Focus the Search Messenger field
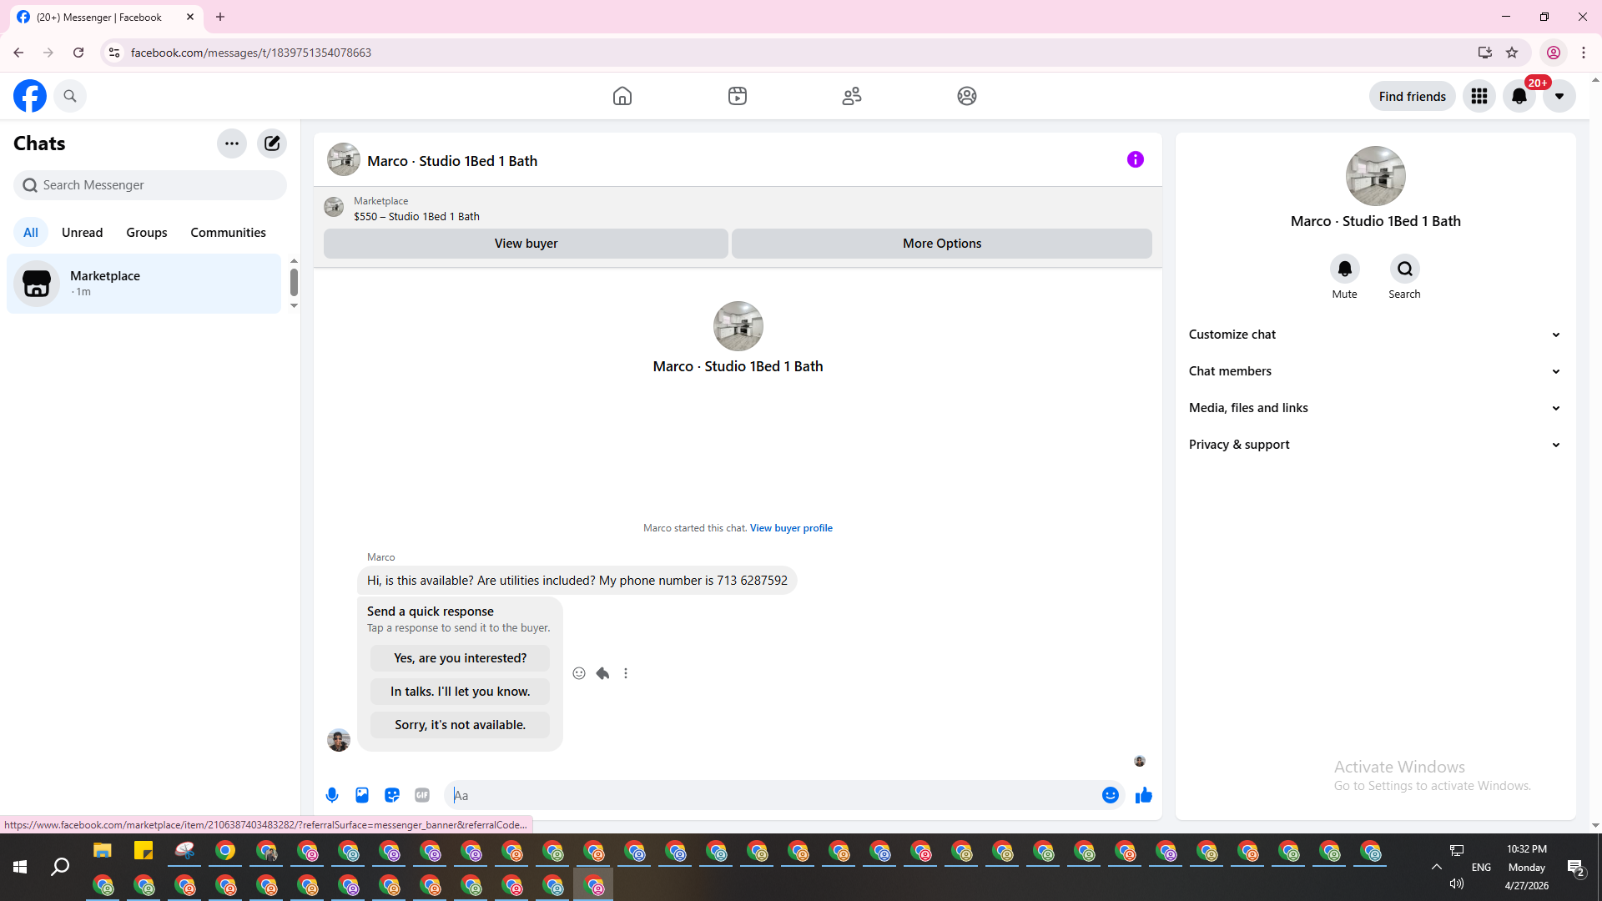The height and width of the screenshot is (901, 1602). (x=150, y=185)
